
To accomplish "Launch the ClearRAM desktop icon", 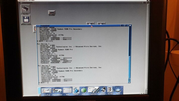I will click(x=52, y=12).
